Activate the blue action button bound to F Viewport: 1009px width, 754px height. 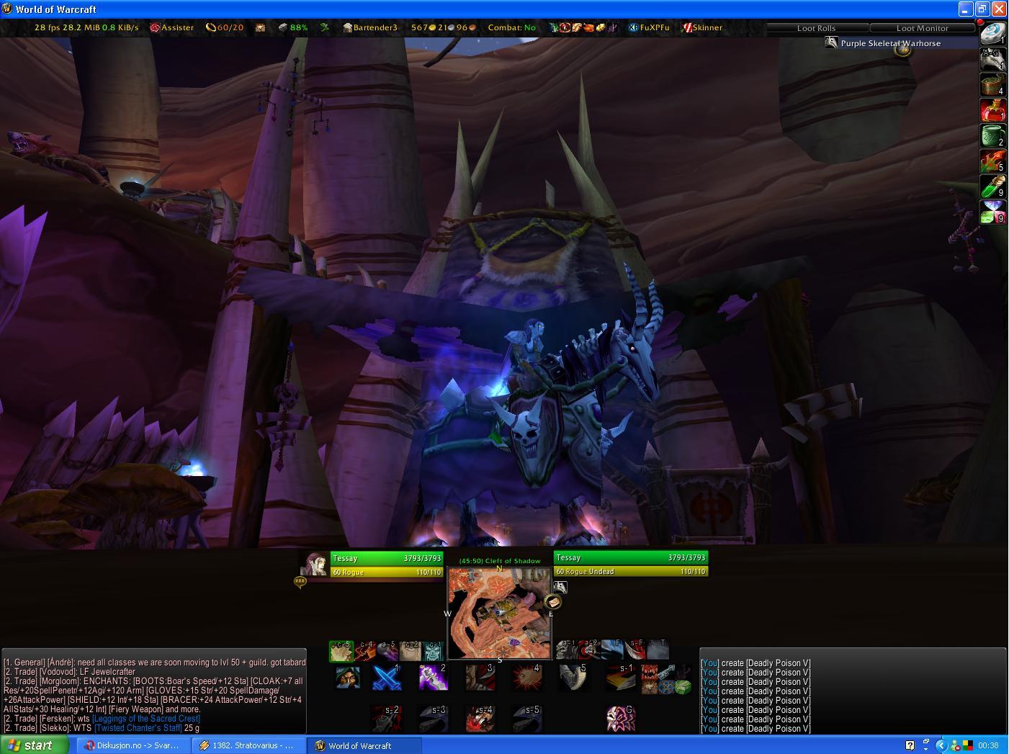click(x=612, y=650)
